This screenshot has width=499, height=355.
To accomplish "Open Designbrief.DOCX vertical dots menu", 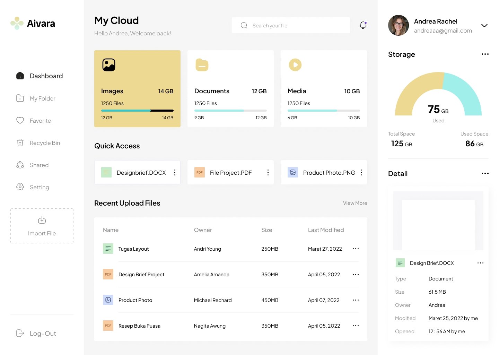I will coord(175,172).
